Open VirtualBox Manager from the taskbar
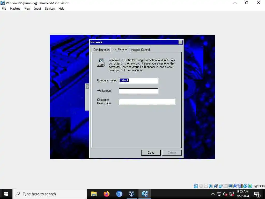The image size is (265, 199). coord(132,194)
